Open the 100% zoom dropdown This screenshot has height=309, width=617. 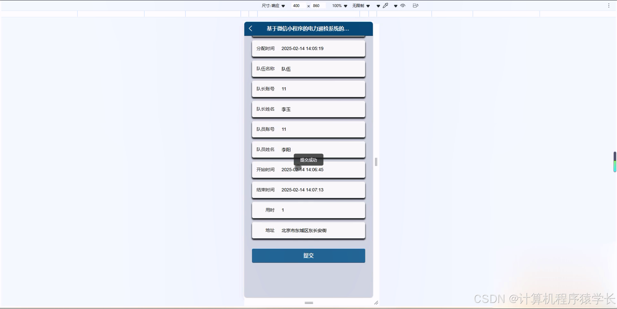[x=340, y=6]
